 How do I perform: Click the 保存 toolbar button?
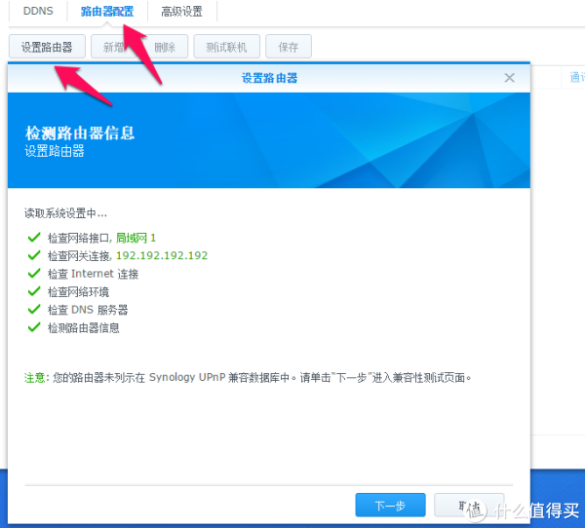coord(289,47)
